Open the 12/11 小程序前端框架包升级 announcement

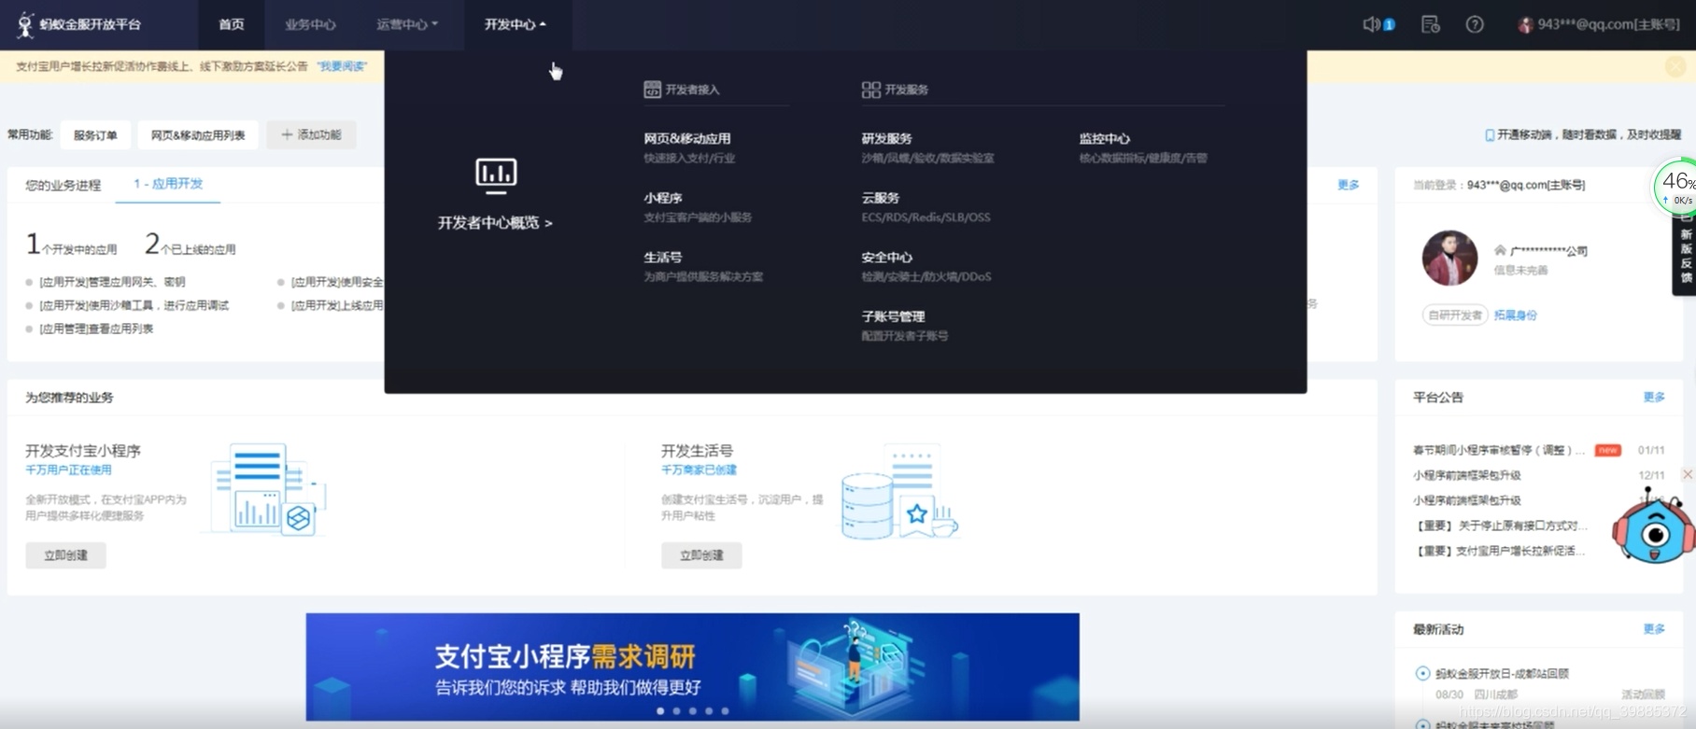(1467, 475)
